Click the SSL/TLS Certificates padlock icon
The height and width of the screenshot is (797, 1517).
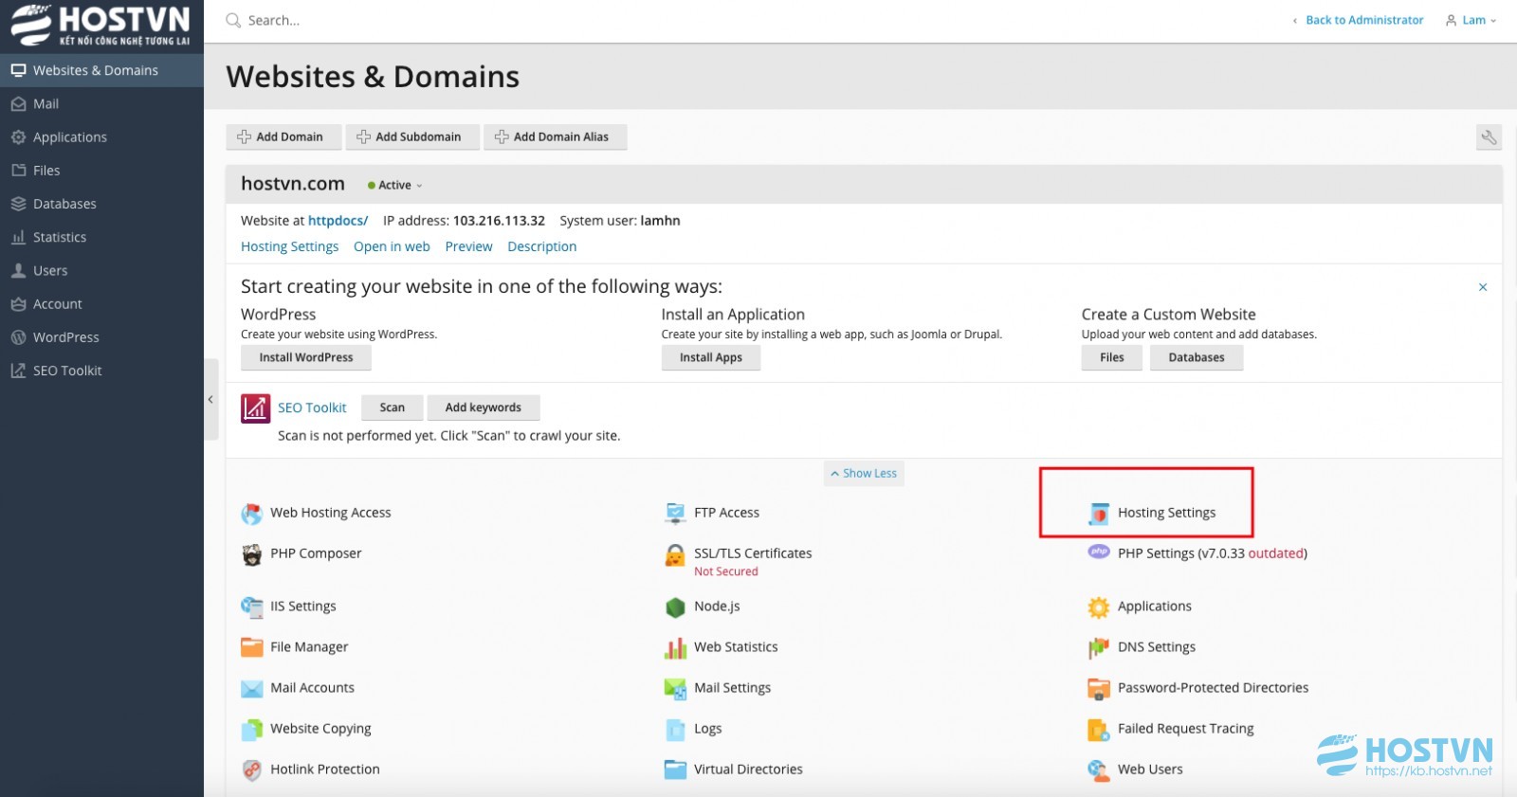pos(675,554)
